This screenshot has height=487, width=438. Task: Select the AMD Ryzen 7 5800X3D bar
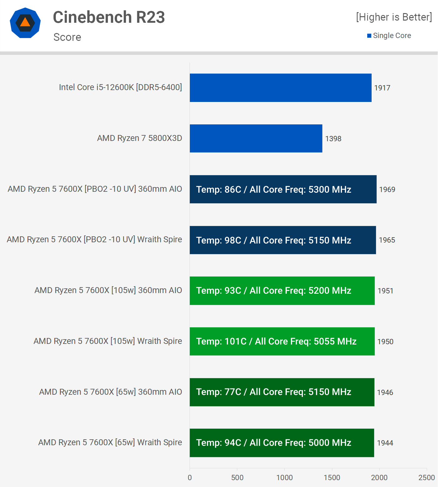tap(256, 138)
